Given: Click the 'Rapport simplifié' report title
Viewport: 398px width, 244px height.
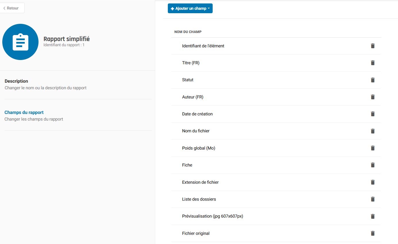Looking at the screenshot, I should tap(66, 39).
